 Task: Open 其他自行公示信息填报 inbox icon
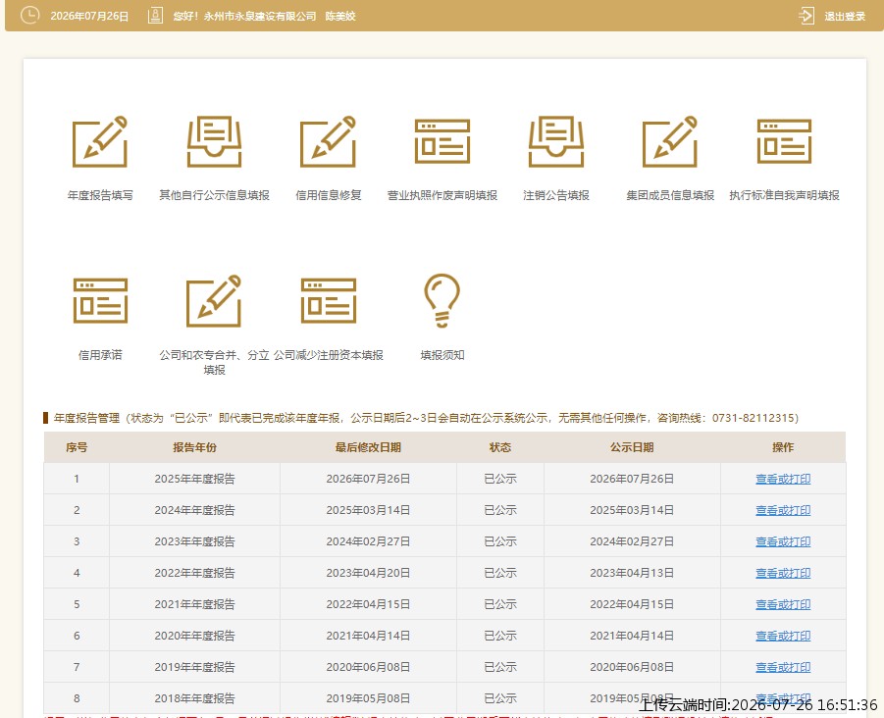pos(214,142)
